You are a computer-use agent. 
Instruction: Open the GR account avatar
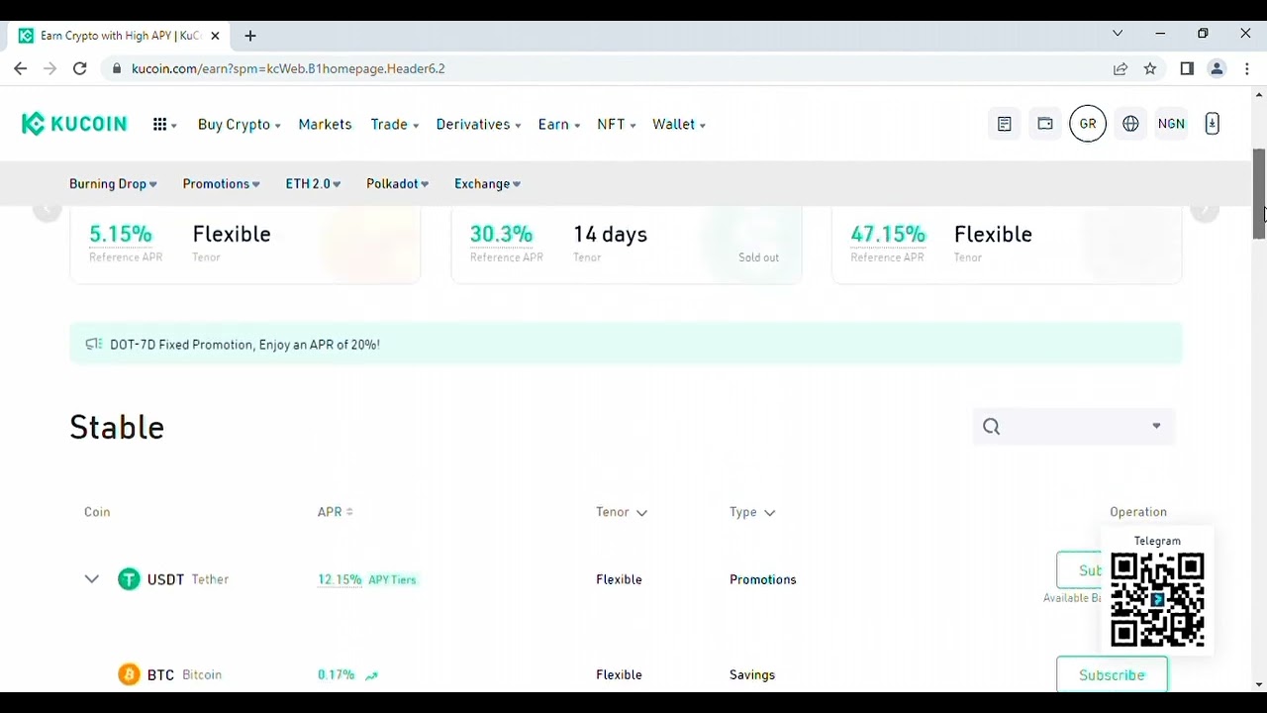coord(1088,124)
